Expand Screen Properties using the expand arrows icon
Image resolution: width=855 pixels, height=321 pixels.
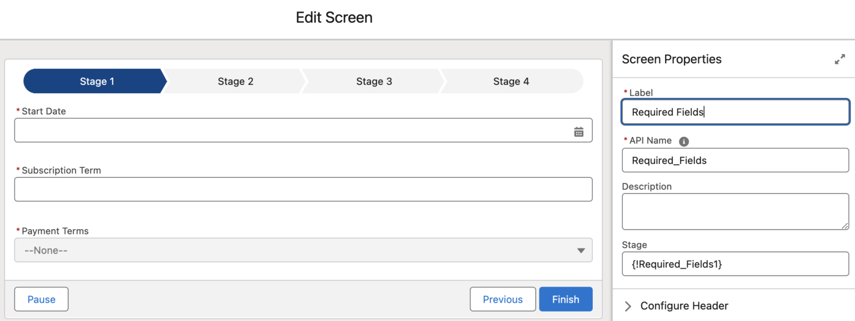point(841,59)
